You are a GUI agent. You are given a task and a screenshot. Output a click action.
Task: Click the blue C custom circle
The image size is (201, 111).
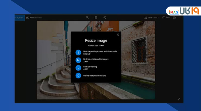[x=78, y=75]
